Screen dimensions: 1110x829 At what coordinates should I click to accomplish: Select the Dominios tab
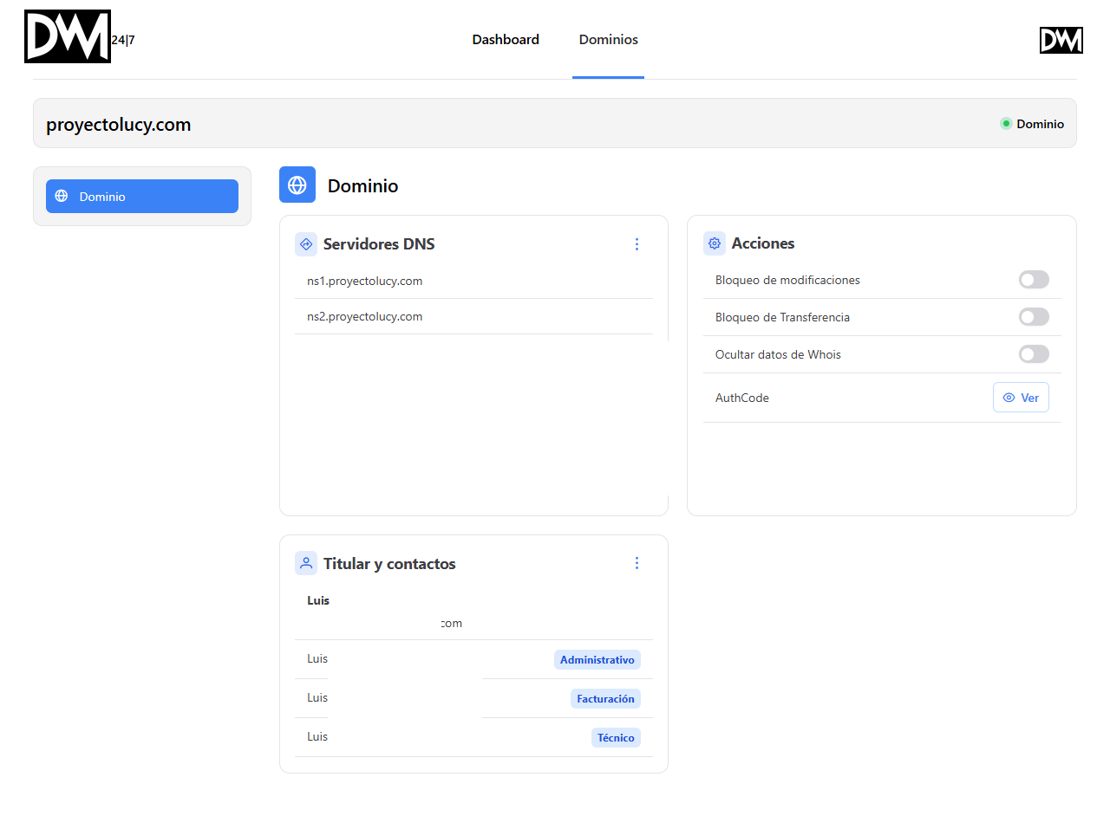pos(608,40)
